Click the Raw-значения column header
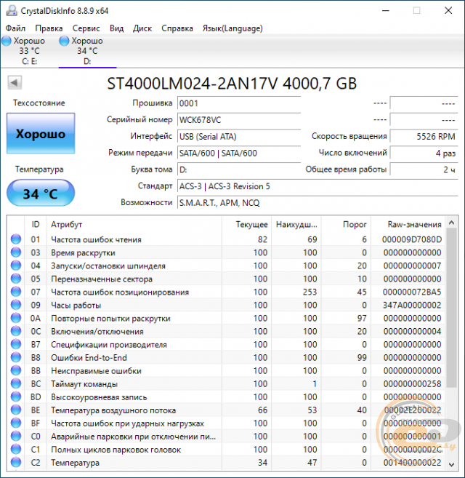The height and width of the screenshot is (478, 465). [408, 224]
